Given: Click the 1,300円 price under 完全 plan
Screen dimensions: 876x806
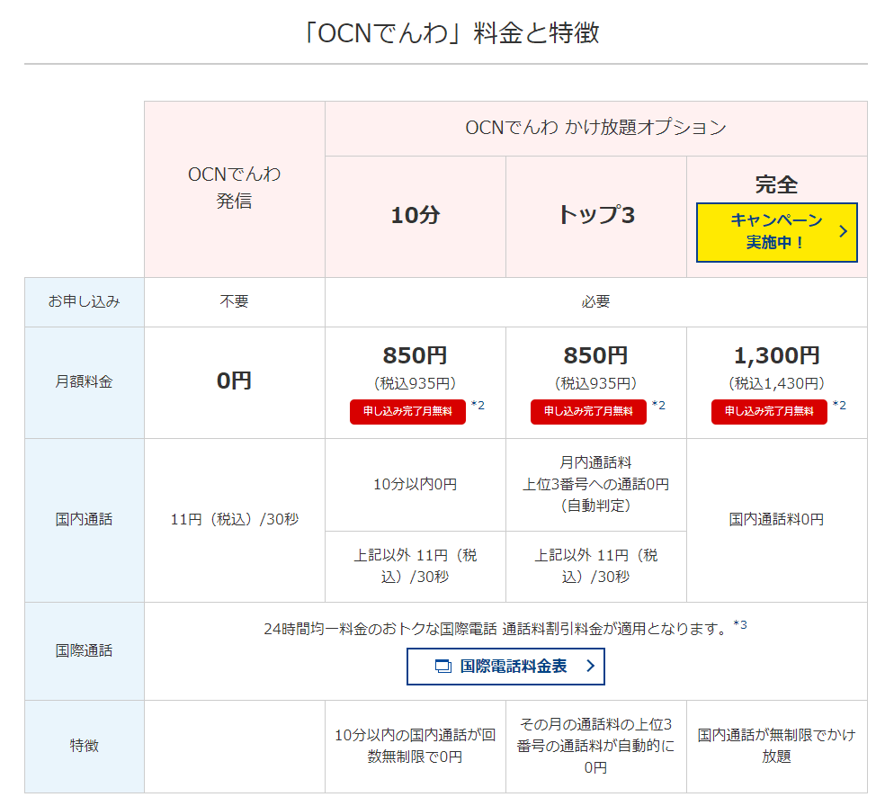Looking at the screenshot, I should click(x=776, y=355).
